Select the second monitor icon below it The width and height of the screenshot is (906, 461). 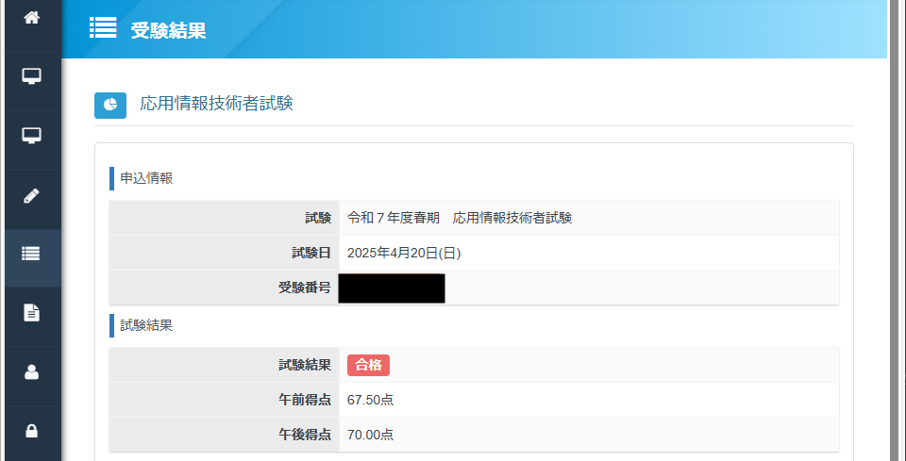(31, 136)
